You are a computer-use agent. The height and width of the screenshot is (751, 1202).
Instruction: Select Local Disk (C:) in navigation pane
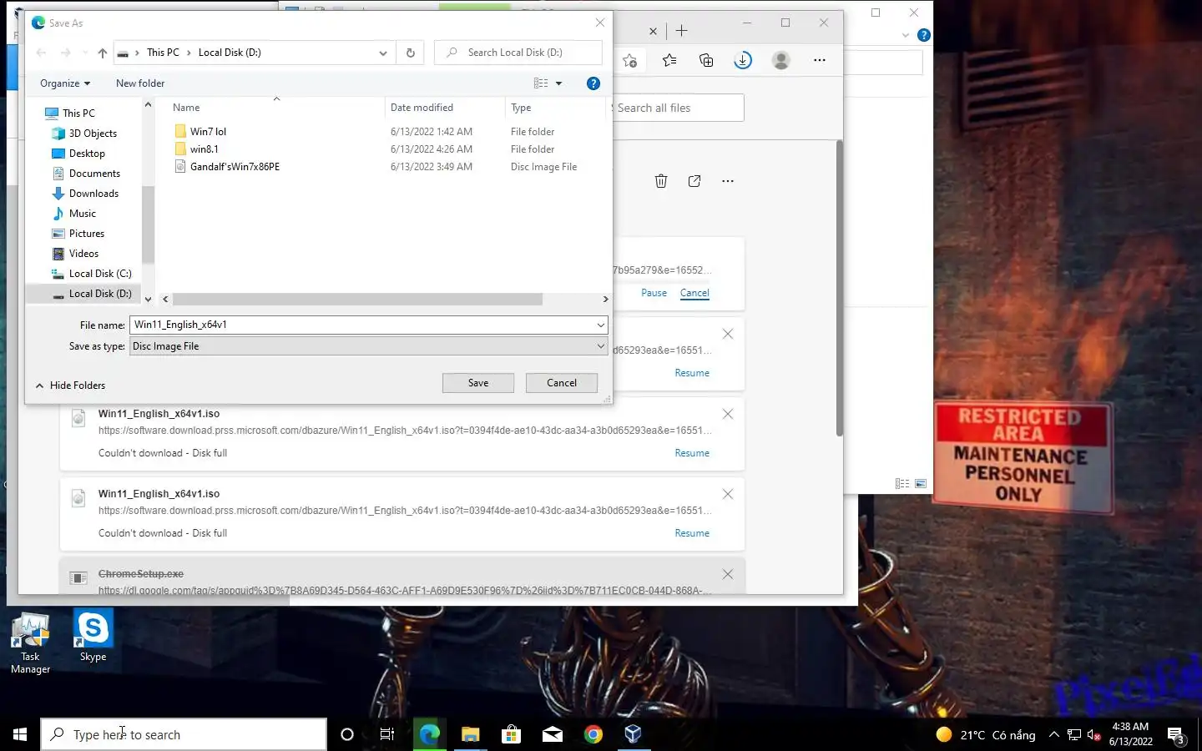(x=100, y=274)
